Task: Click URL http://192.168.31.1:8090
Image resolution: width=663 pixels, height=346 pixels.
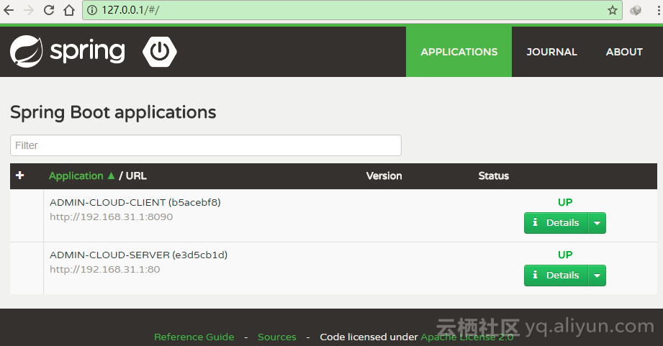Action: click(111, 217)
